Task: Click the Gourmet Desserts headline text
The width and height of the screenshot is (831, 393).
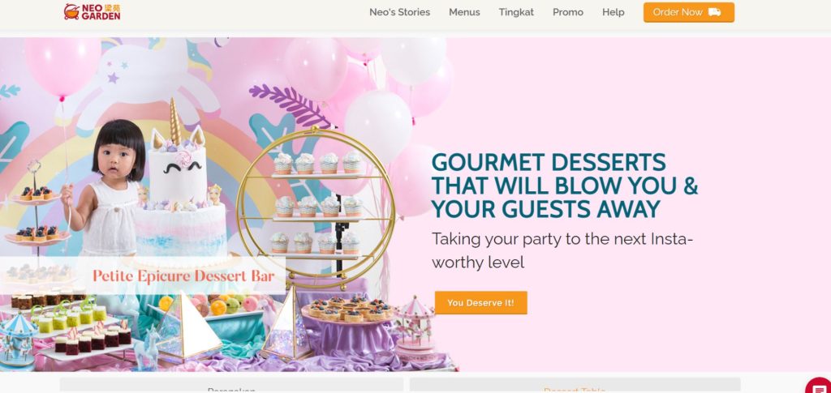Action: [565, 186]
